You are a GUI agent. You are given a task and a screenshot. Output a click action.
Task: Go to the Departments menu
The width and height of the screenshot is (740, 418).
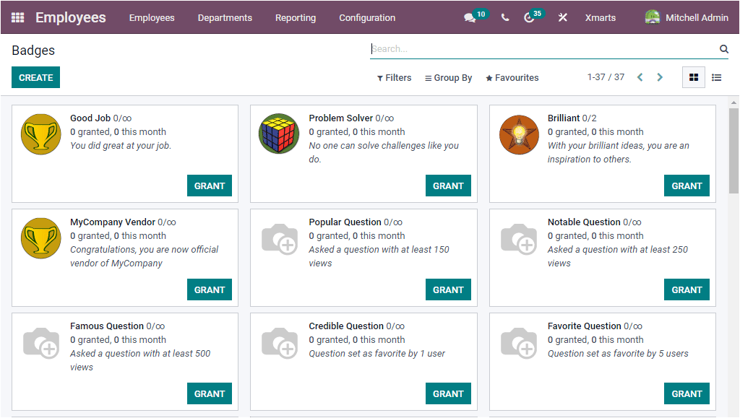coord(224,17)
